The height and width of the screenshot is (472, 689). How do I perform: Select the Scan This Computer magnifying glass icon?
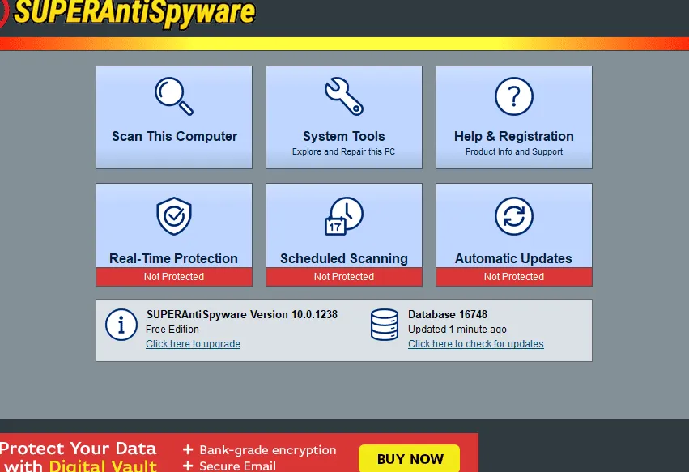(173, 96)
